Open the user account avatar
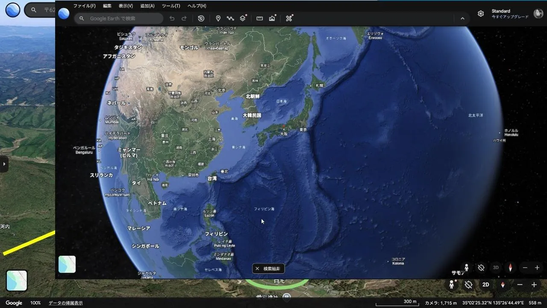This screenshot has height=308, width=547. click(538, 14)
